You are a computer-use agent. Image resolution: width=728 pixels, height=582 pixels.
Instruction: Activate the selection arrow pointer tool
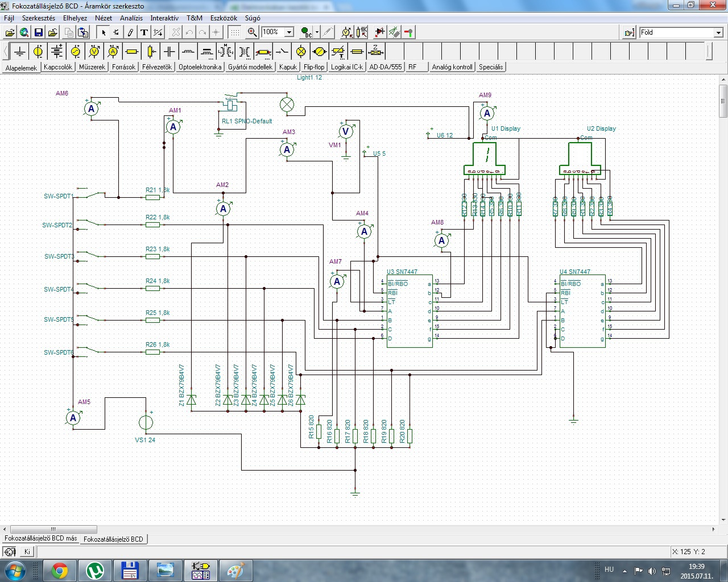pyautogui.click(x=104, y=32)
